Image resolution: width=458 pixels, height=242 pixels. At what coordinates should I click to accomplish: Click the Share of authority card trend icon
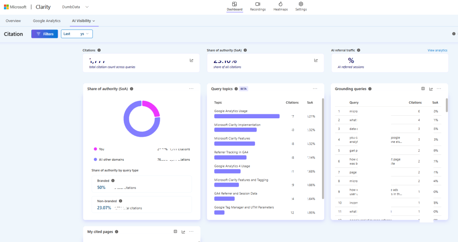[x=316, y=60]
